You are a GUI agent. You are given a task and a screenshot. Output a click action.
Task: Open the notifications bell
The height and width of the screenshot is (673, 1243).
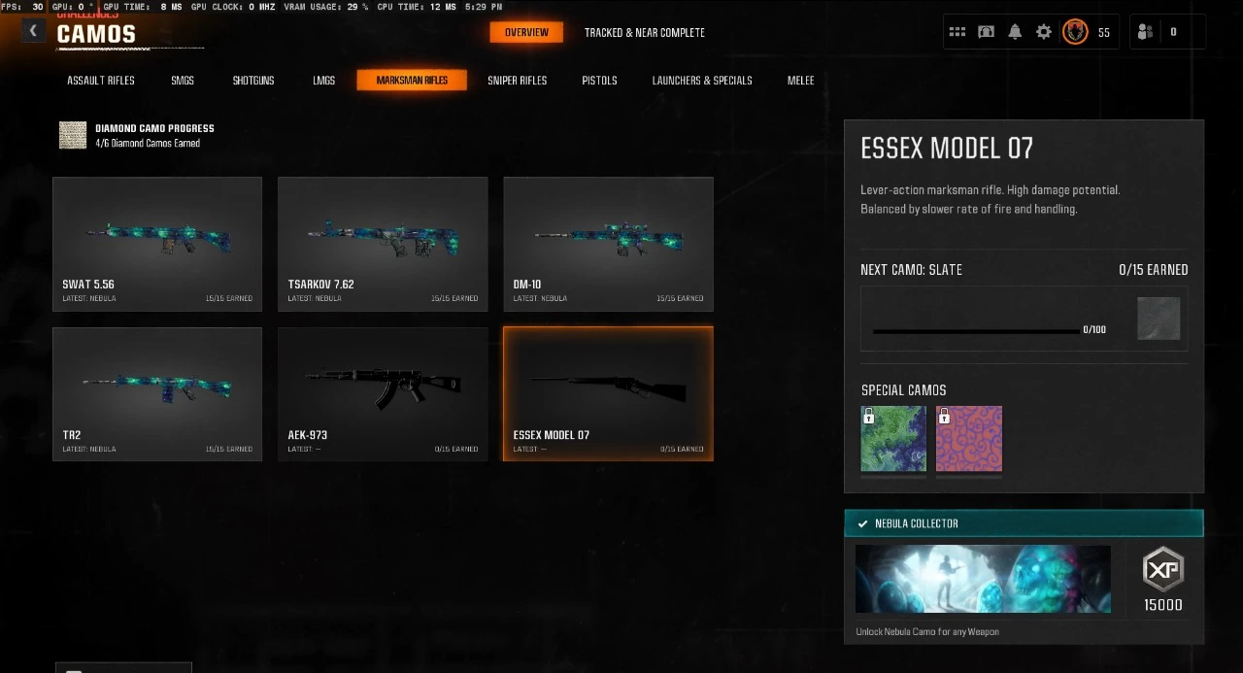1015,32
